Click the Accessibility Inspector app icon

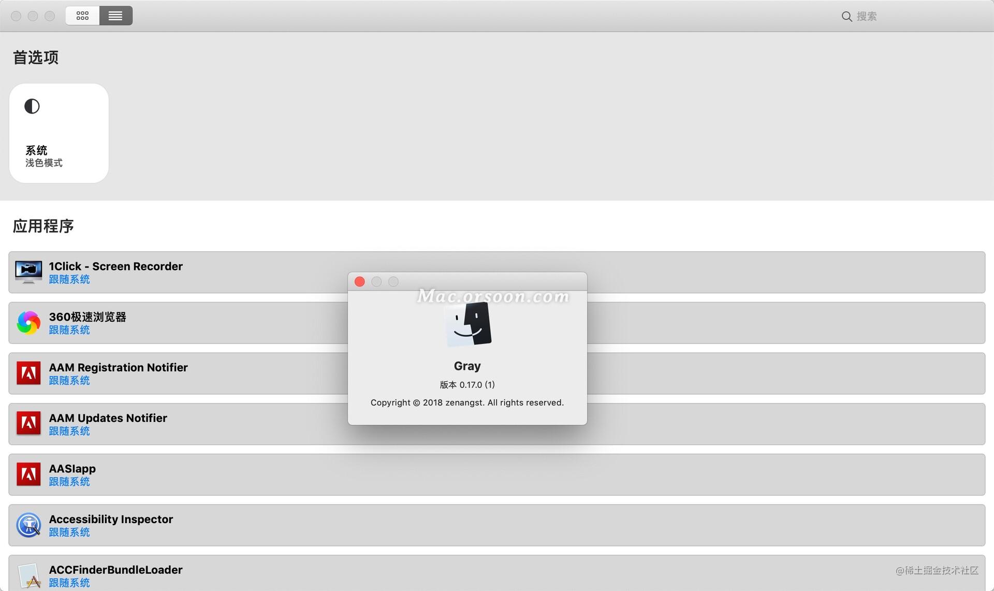pos(28,525)
